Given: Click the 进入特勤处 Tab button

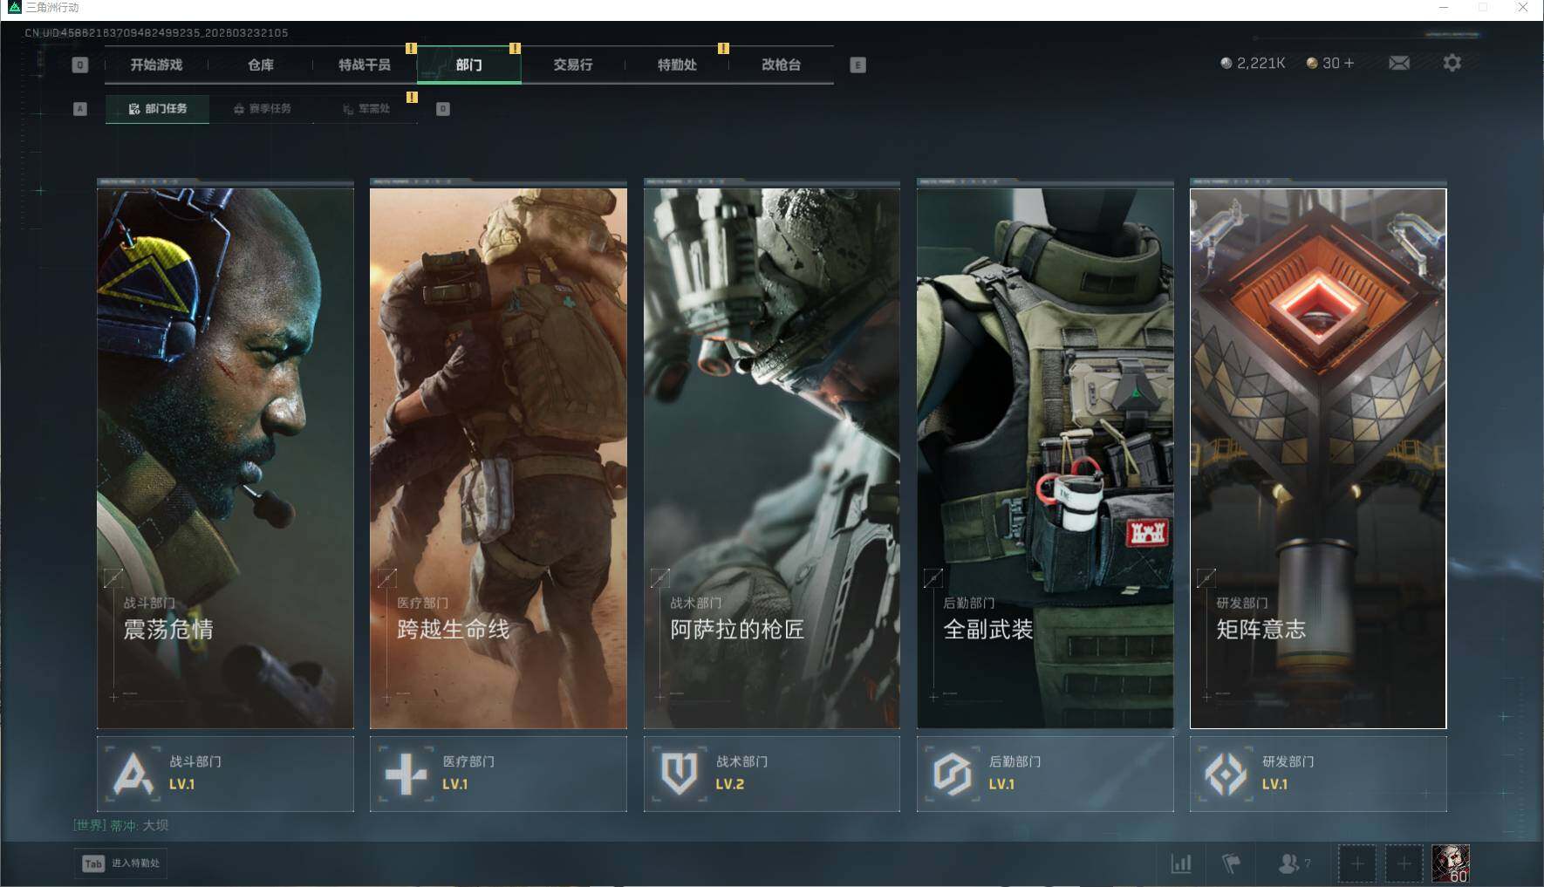Looking at the screenshot, I should [121, 863].
